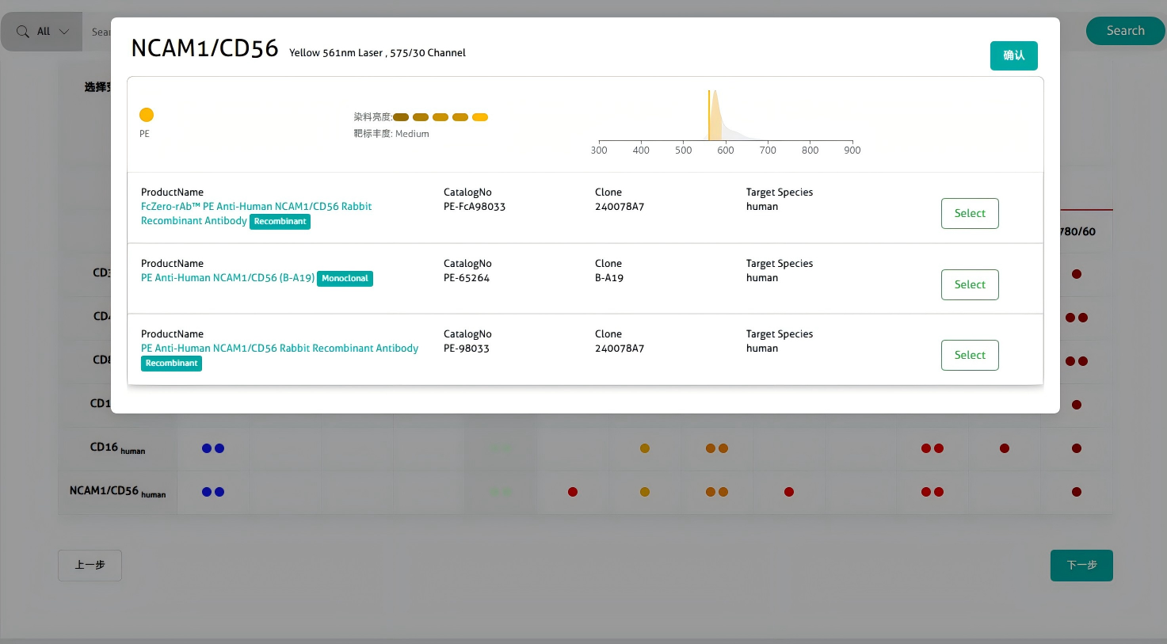
Task: Confirm selection with the 确认 button
Action: pyautogui.click(x=1013, y=55)
